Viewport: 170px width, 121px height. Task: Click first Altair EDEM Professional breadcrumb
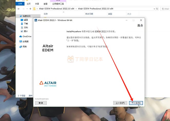[57, 9]
